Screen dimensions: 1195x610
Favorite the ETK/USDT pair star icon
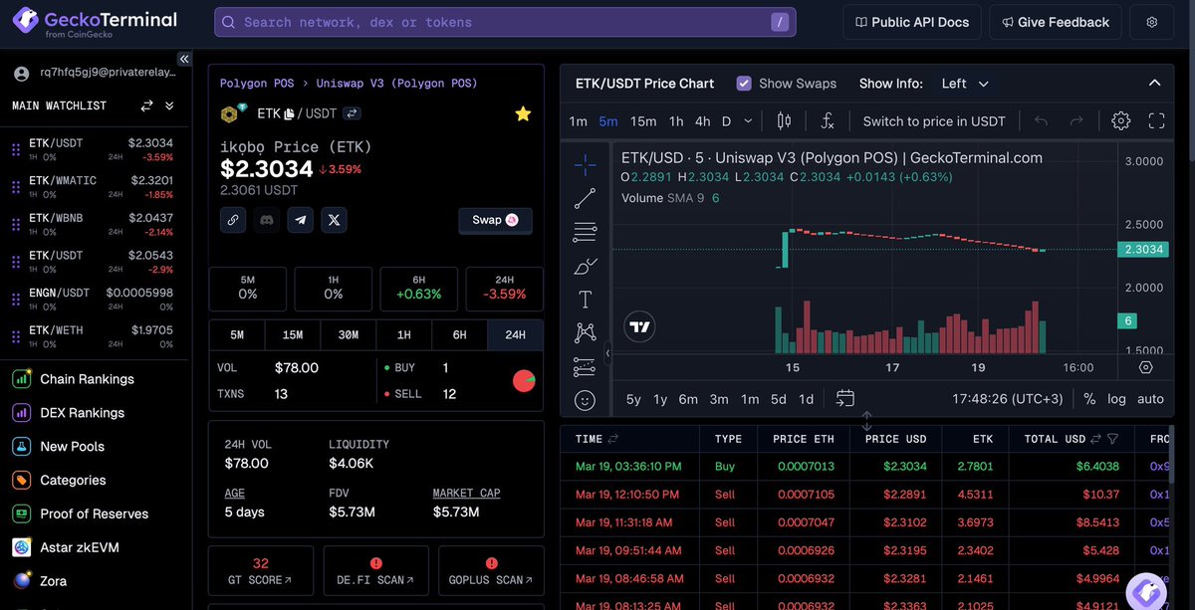523,113
